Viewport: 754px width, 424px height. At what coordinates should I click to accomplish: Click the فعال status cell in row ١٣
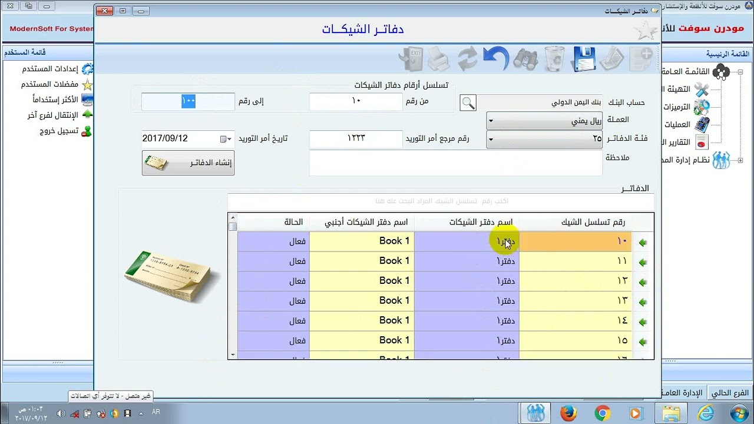[273, 301]
